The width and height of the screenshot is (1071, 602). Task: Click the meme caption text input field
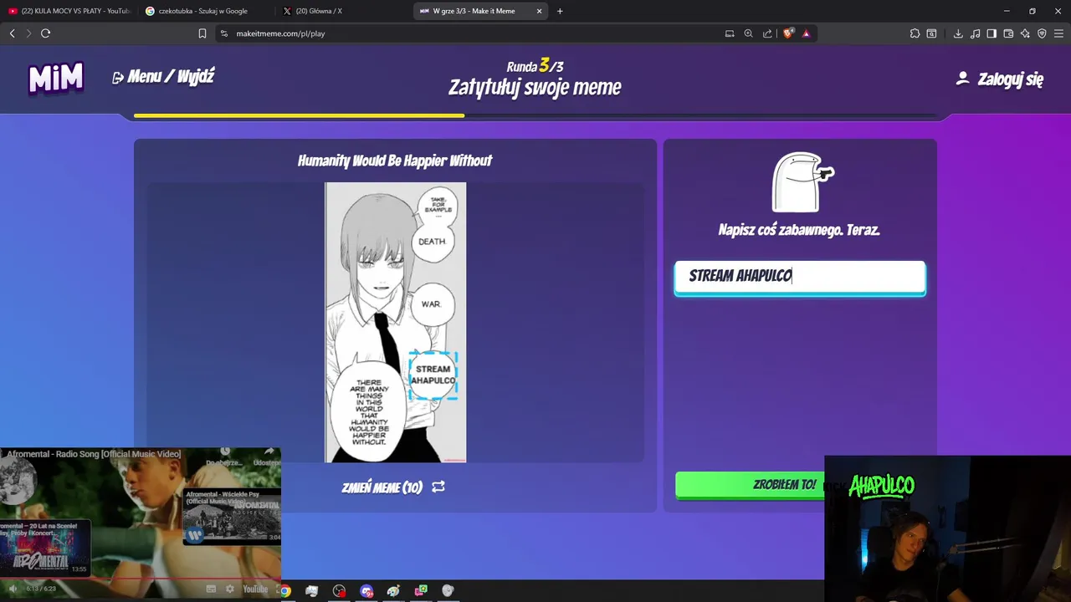800,277
